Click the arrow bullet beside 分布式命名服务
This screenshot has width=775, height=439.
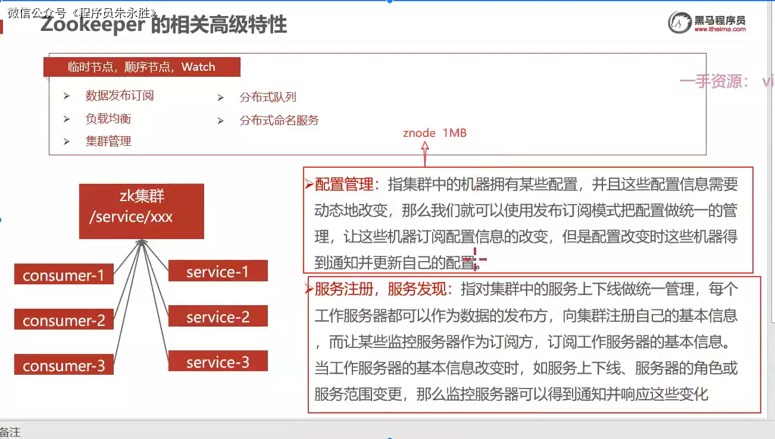click(220, 121)
